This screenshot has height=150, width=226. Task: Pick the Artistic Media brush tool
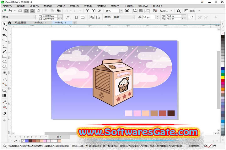click(4, 52)
